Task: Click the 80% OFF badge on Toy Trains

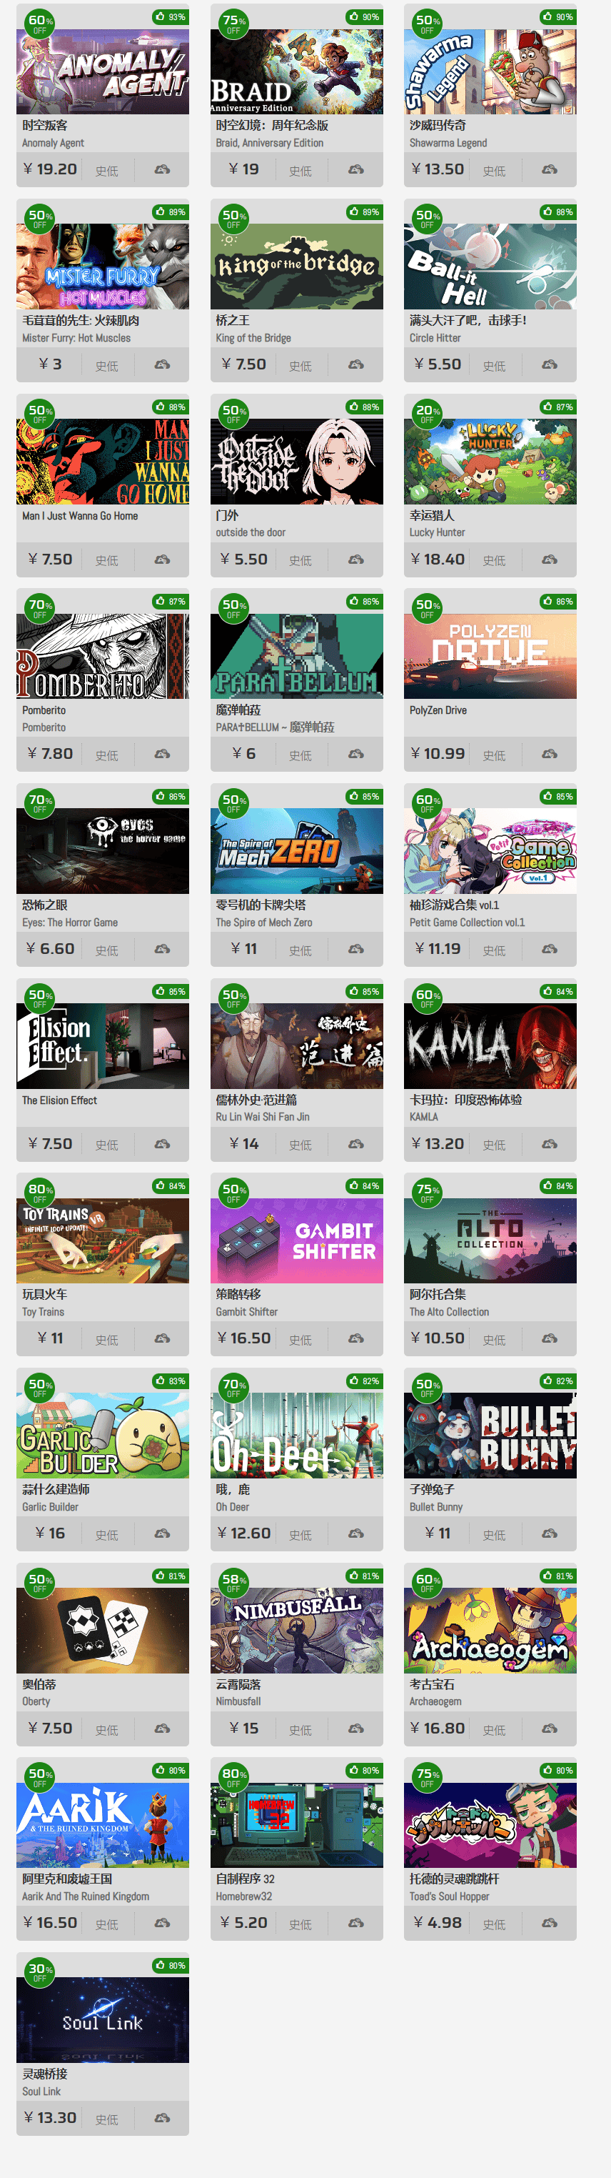Action: pos(40,1192)
